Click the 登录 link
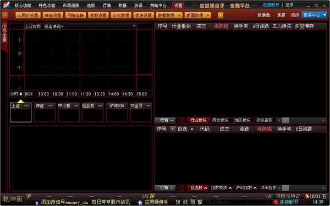 coord(290,4)
